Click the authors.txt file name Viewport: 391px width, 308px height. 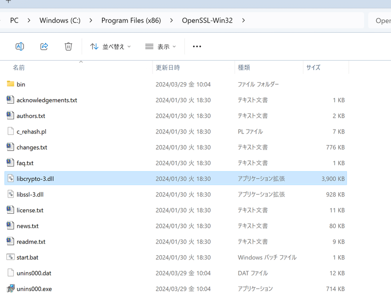pos(31,116)
